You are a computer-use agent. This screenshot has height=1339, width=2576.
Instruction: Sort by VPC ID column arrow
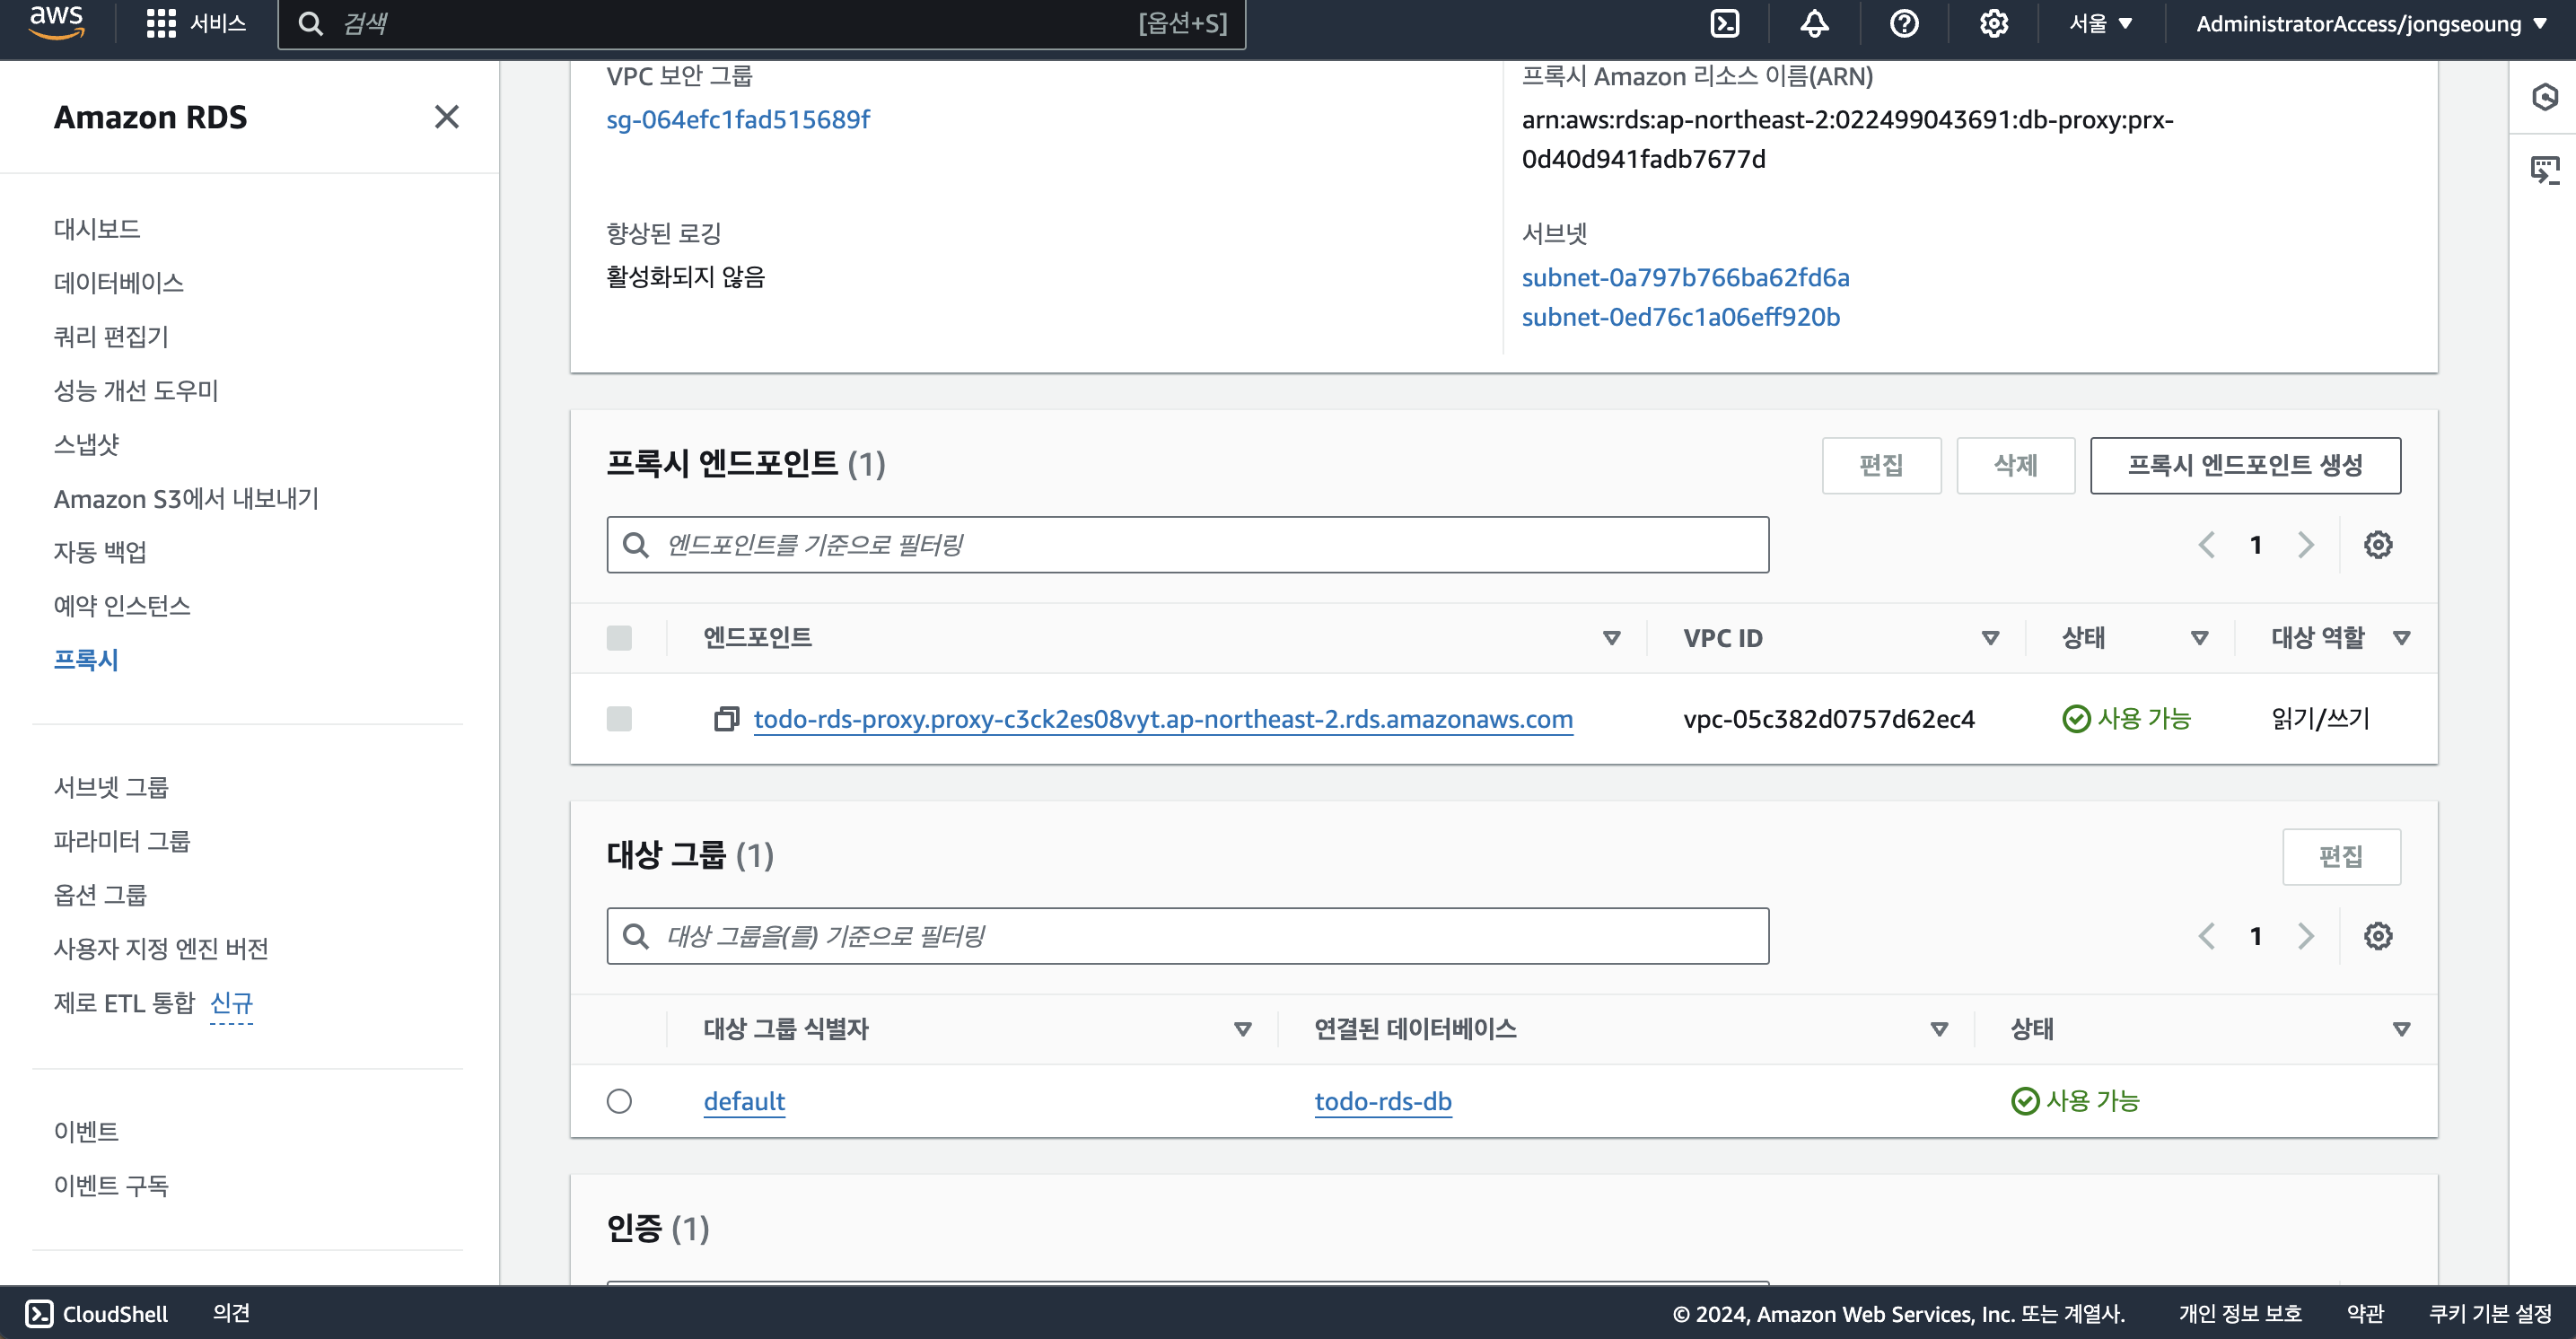pyautogui.click(x=1990, y=638)
